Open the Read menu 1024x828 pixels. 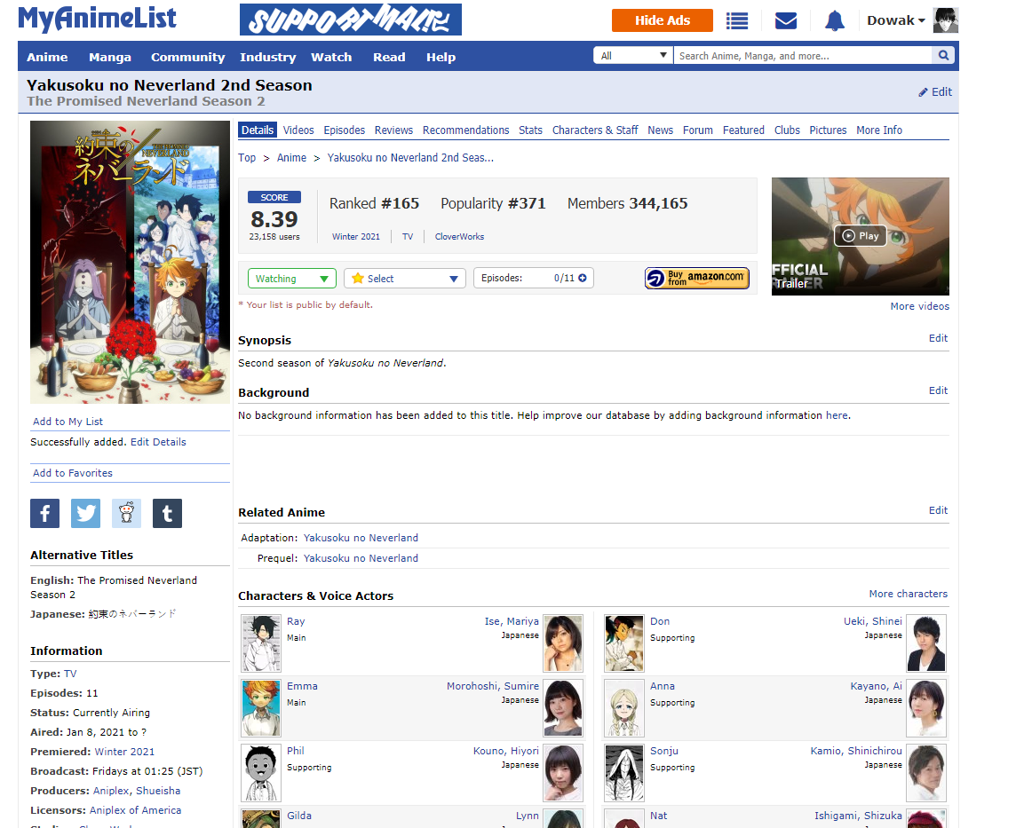(x=389, y=57)
